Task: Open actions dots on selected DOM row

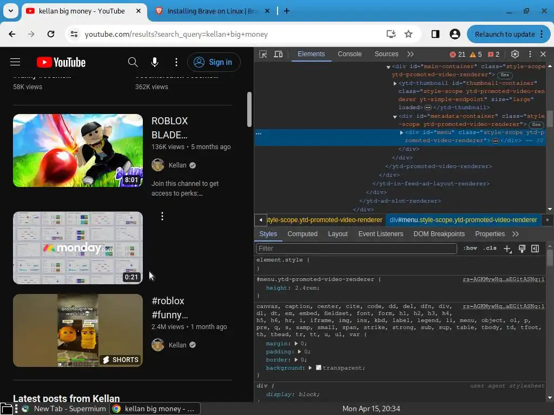Action: click(259, 134)
